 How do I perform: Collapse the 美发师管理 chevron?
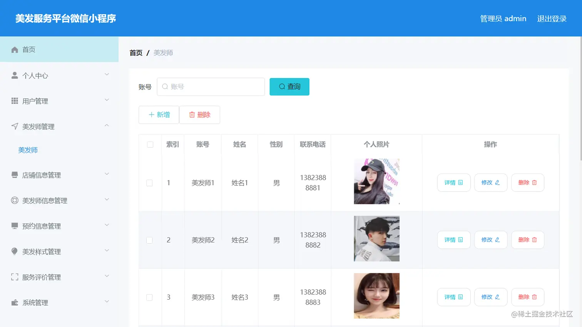[107, 125]
